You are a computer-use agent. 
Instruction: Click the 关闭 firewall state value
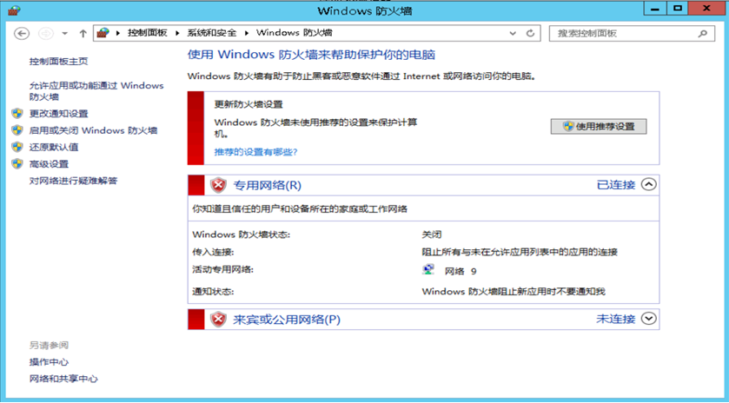point(432,235)
